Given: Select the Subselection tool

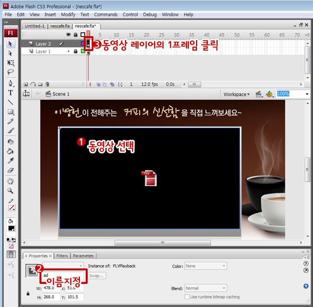Looking at the screenshot, I should (10, 53).
